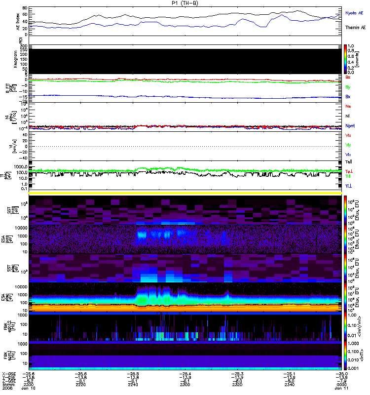Click the blue Bx legend label
The height and width of the screenshot is (395, 370).
[x=348, y=97]
